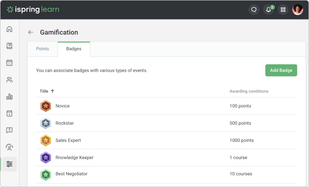Switch to the Points tab
The image size is (309, 187).
pos(43,48)
